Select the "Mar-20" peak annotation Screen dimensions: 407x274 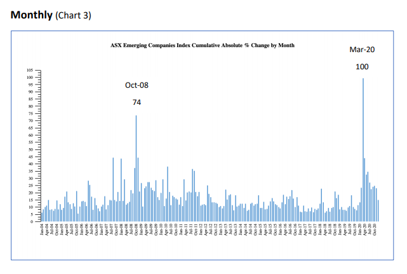click(x=362, y=50)
